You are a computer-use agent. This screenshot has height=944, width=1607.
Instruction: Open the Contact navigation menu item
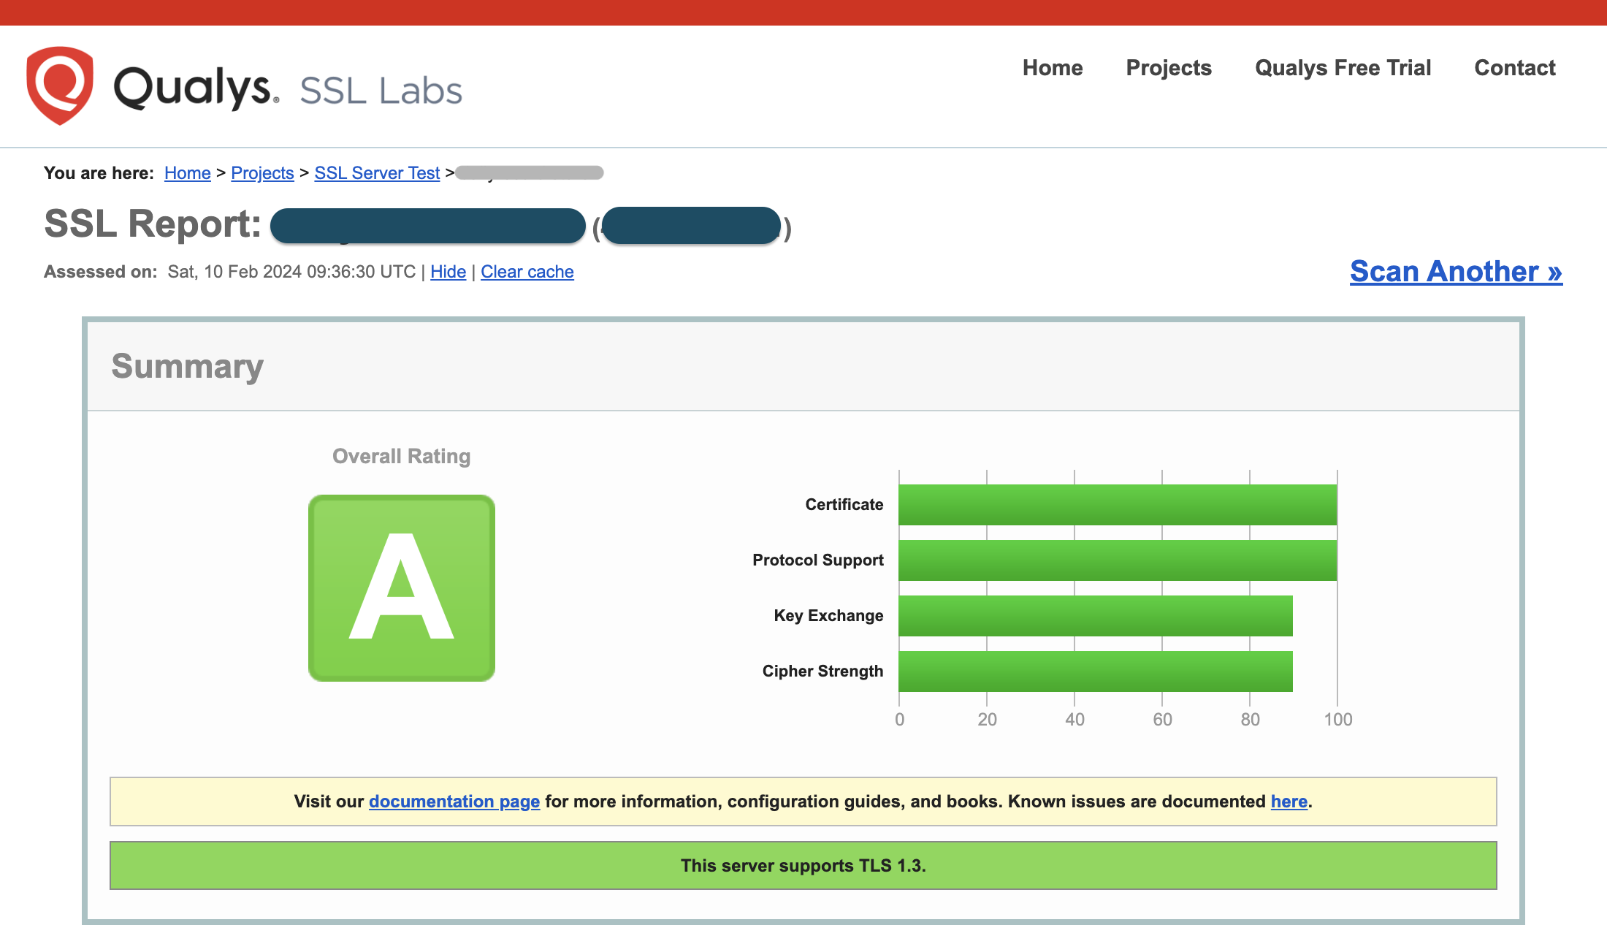click(x=1515, y=68)
